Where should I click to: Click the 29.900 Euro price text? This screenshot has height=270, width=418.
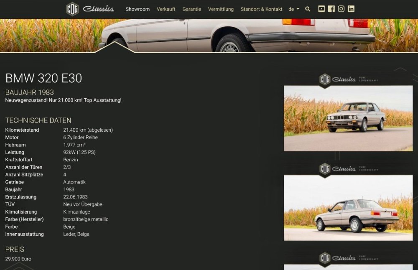point(18,259)
